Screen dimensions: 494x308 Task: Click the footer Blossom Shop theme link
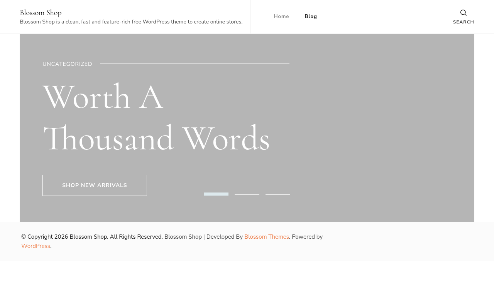[183, 237]
